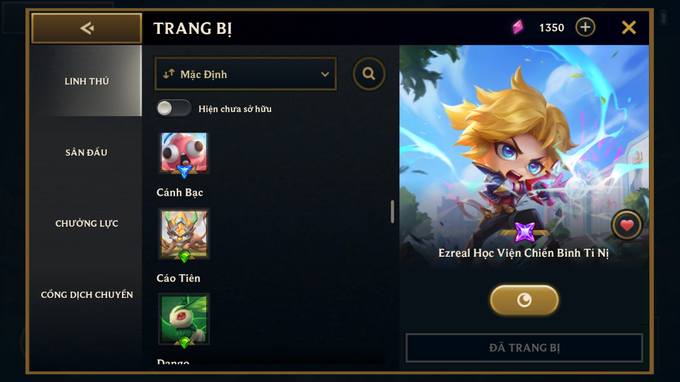The width and height of the screenshot is (680, 382).
Task: Switch to the Linh Thú tab
Action: coord(86,81)
